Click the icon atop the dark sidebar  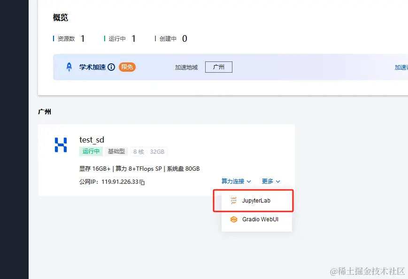coord(14,9)
